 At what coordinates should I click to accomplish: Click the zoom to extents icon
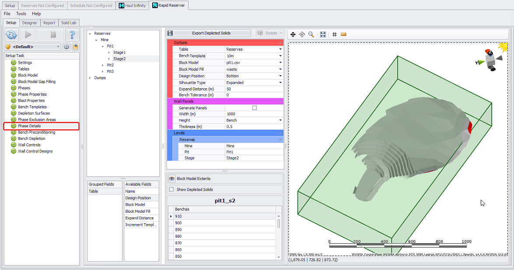(323, 34)
